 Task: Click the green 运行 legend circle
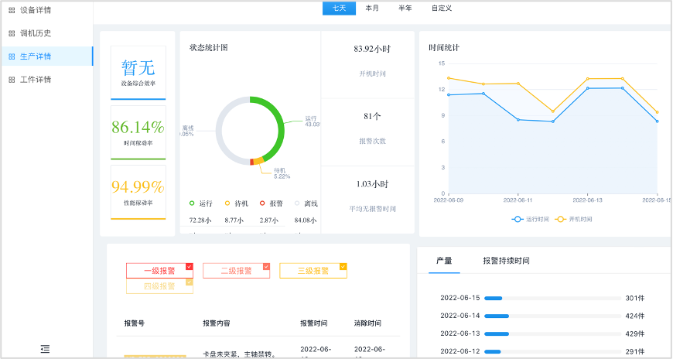(x=192, y=203)
